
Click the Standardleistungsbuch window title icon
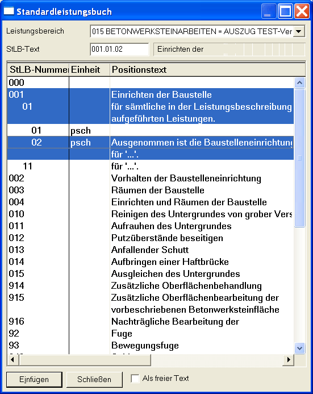click(x=9, y=11)
